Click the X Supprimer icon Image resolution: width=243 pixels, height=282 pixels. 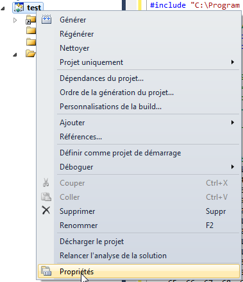[46, 211]
